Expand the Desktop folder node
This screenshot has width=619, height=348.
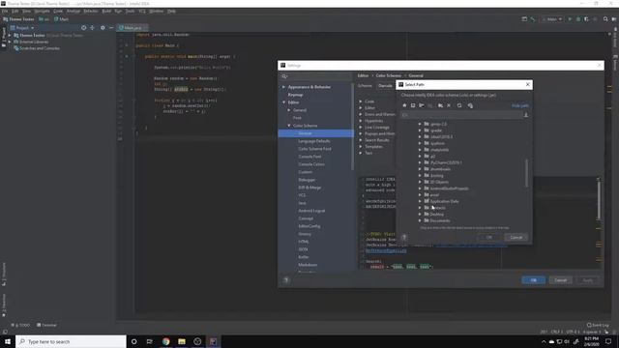point(420,215)
